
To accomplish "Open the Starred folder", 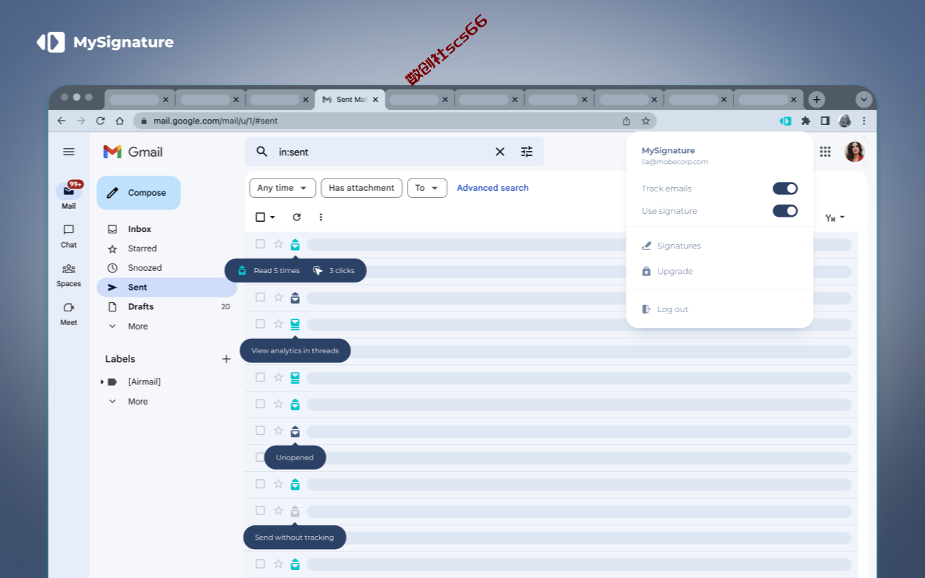I will click(142, 249).
